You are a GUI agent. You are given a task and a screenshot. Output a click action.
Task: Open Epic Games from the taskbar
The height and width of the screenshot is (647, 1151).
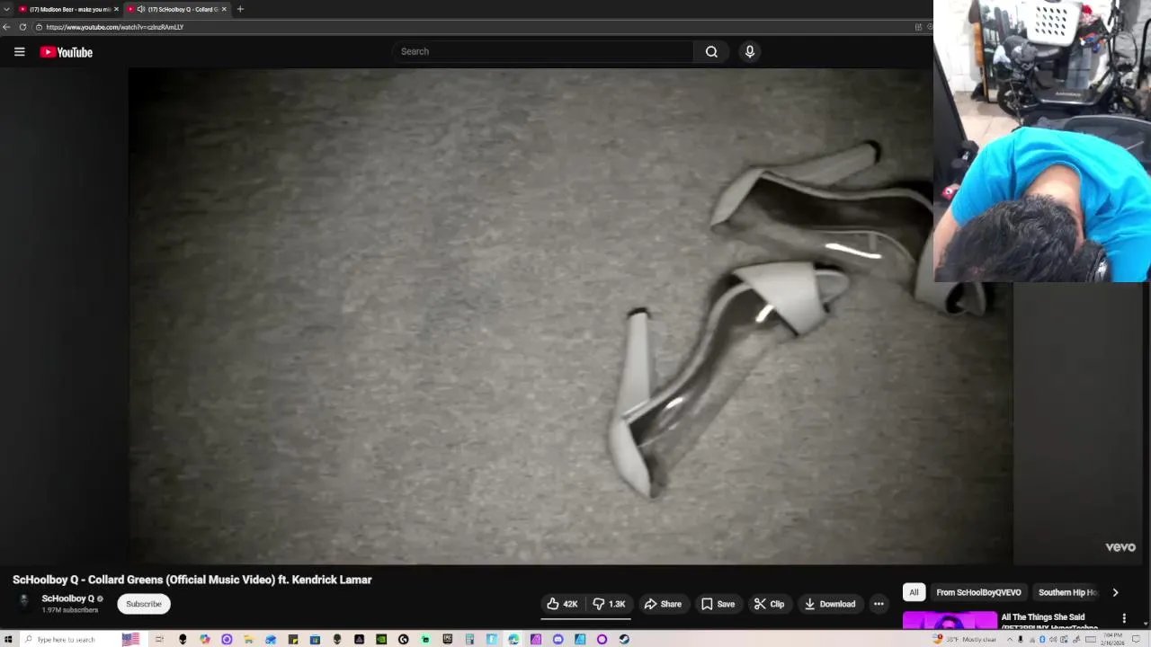pyautogui.click(x=447, y=639)
